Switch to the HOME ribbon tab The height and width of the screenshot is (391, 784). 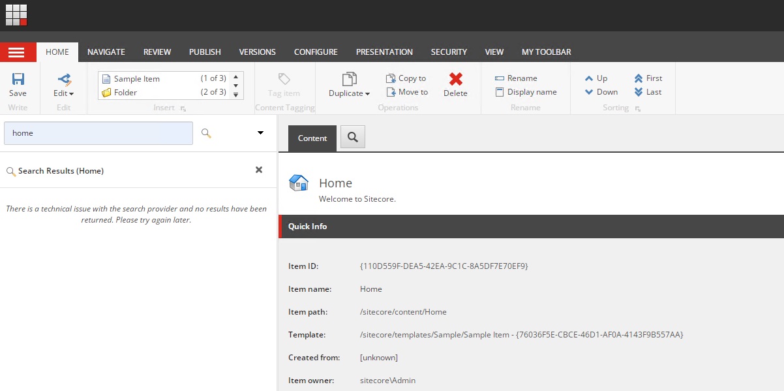click(57, 52)
